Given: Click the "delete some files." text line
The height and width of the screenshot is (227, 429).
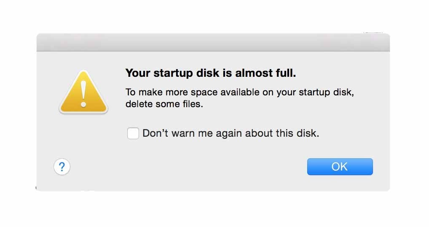Looking at the screenshot, I should 164,104.
